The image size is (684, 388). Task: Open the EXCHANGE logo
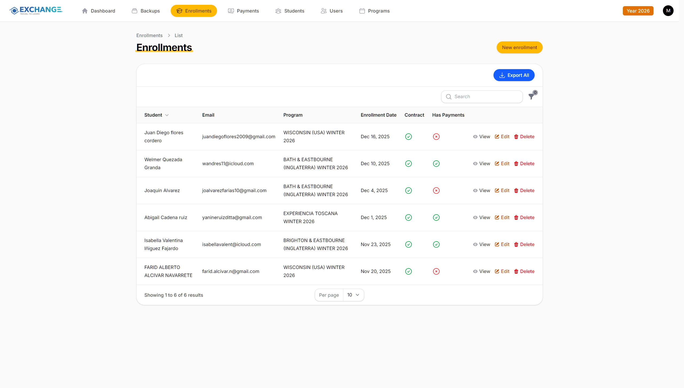pos(36,11)
